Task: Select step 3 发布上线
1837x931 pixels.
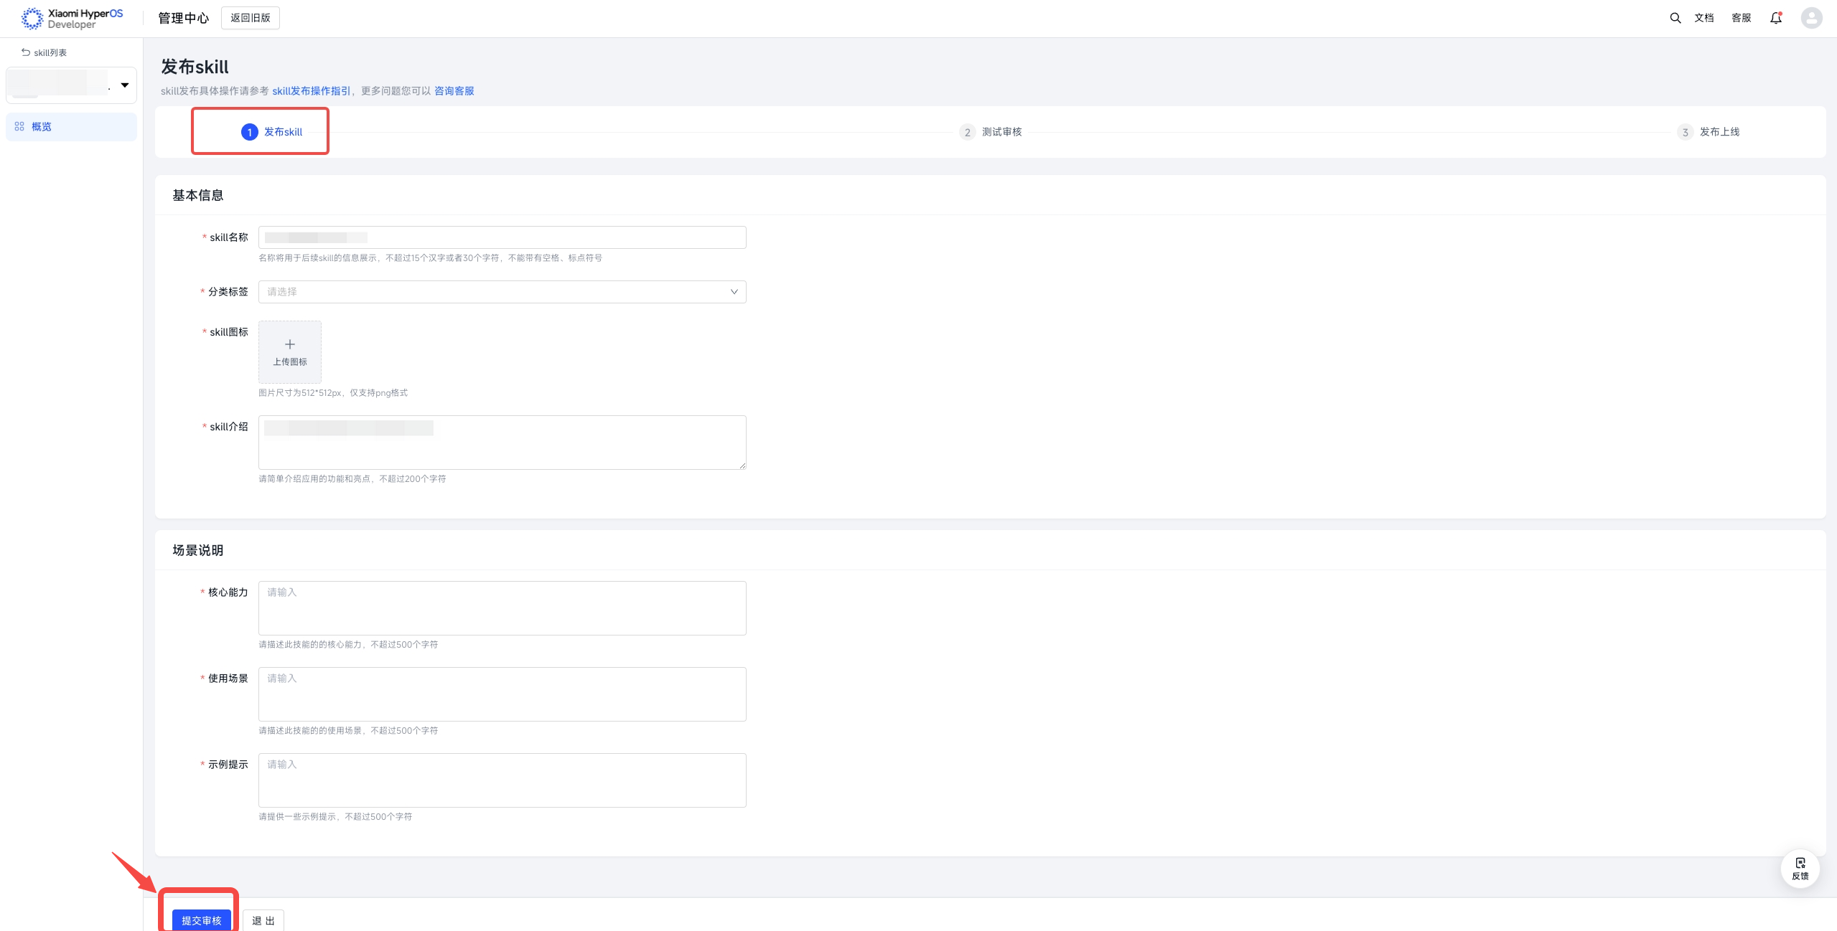Action: click(1709, 132)
